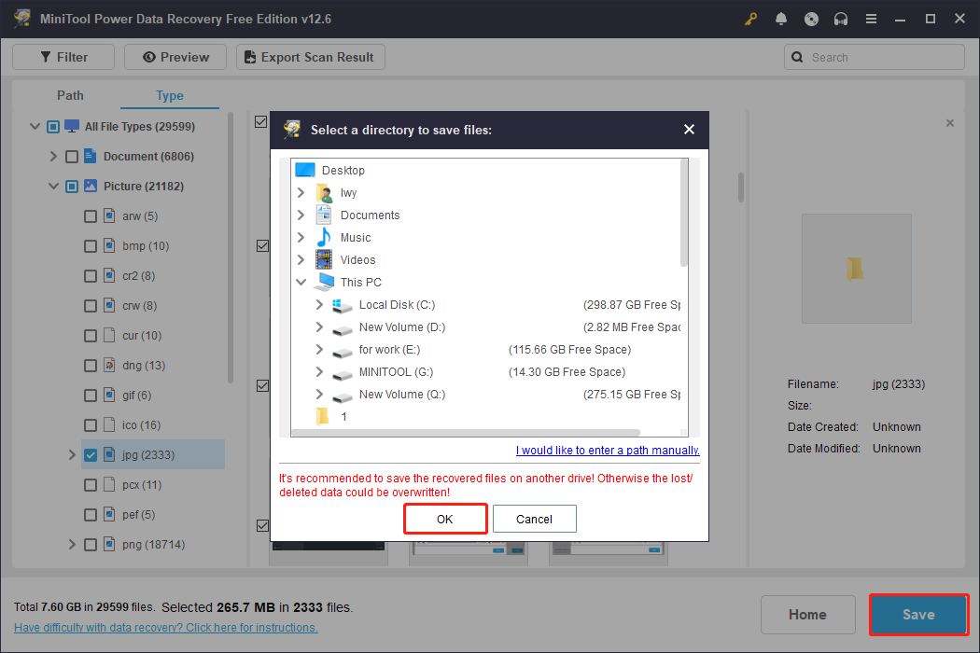The width and height of the screenshot is (980, 653).
Task: Open the notifications bell icon
Action: click(781, 19)
